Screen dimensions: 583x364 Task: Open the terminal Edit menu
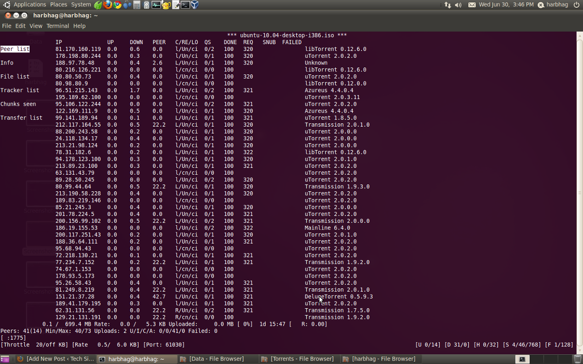[20, 26]
